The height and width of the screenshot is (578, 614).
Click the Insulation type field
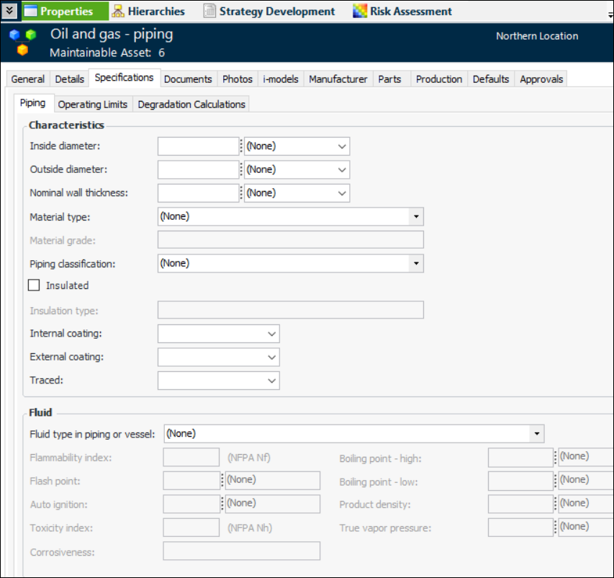pos(291,310)
